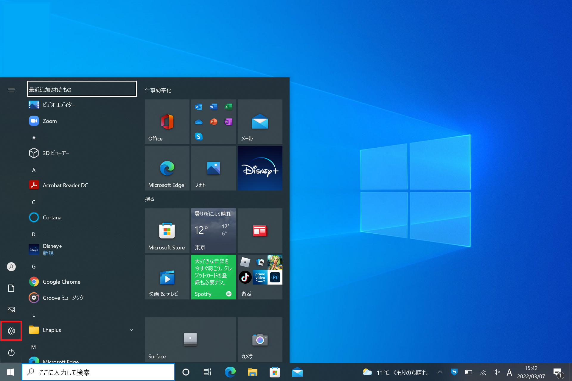Open the カメラ camera tile
572x381 pixels.
point(260,340)
